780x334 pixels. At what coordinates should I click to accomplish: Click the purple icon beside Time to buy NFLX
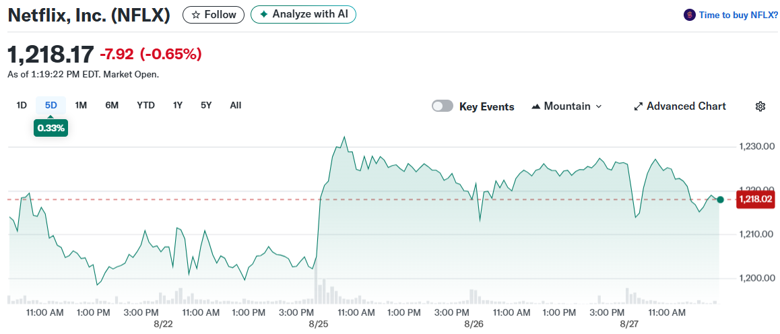click(x=690, y=15)
